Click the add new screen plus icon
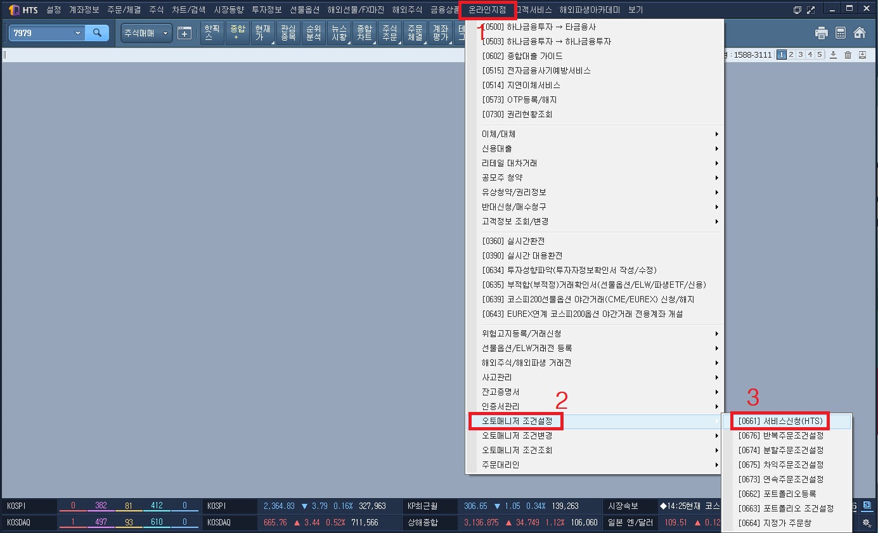The height and width of the screenshot is (533, 878). pos(184,33)
